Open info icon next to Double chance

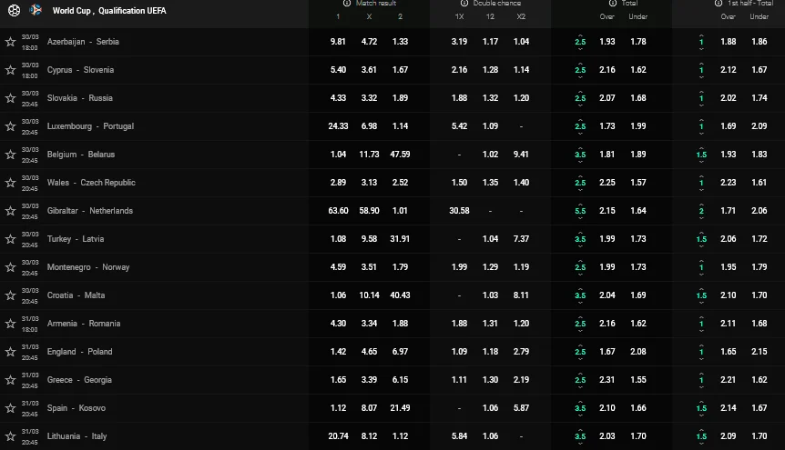pos(464,4)
